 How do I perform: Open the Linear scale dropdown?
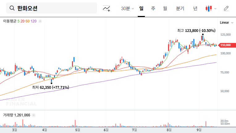click(226, 23)
